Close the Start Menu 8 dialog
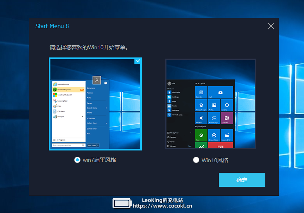The width and height of the screenshot is (304, 213). coord(271,26)
